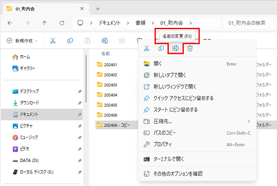Image resolution: width=277 pixels, height=186 pixels.
Task: Select その他のオプションを確認
Action: 197,174
